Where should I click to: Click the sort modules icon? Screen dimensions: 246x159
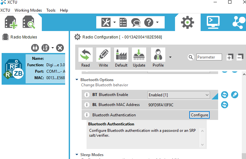45,48
